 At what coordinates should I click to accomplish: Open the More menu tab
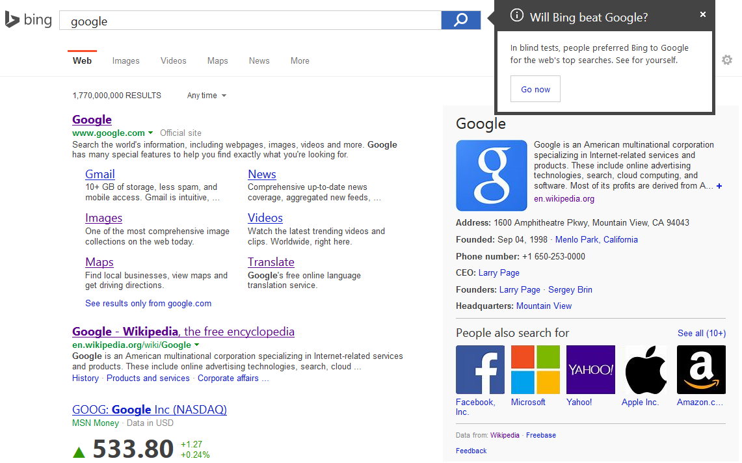300,61
